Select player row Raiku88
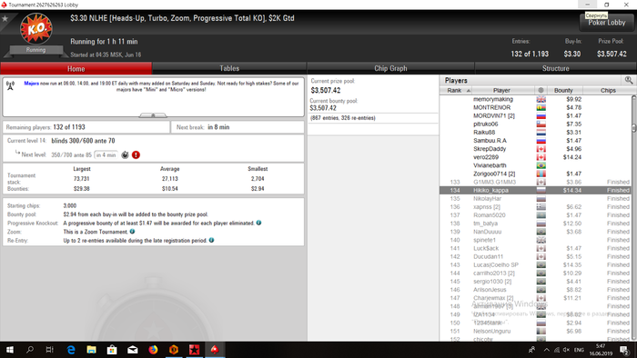 pos(535,132)
